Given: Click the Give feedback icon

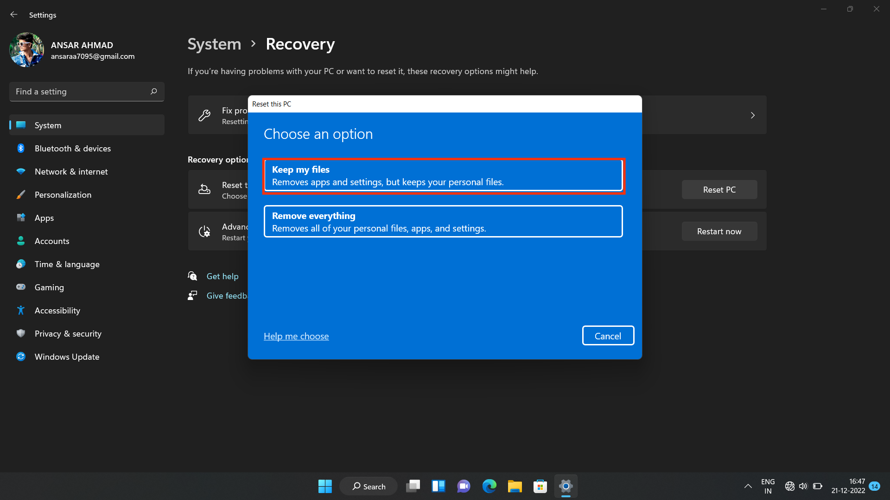Looking at the screenshot, I should (x=192, y=295).
